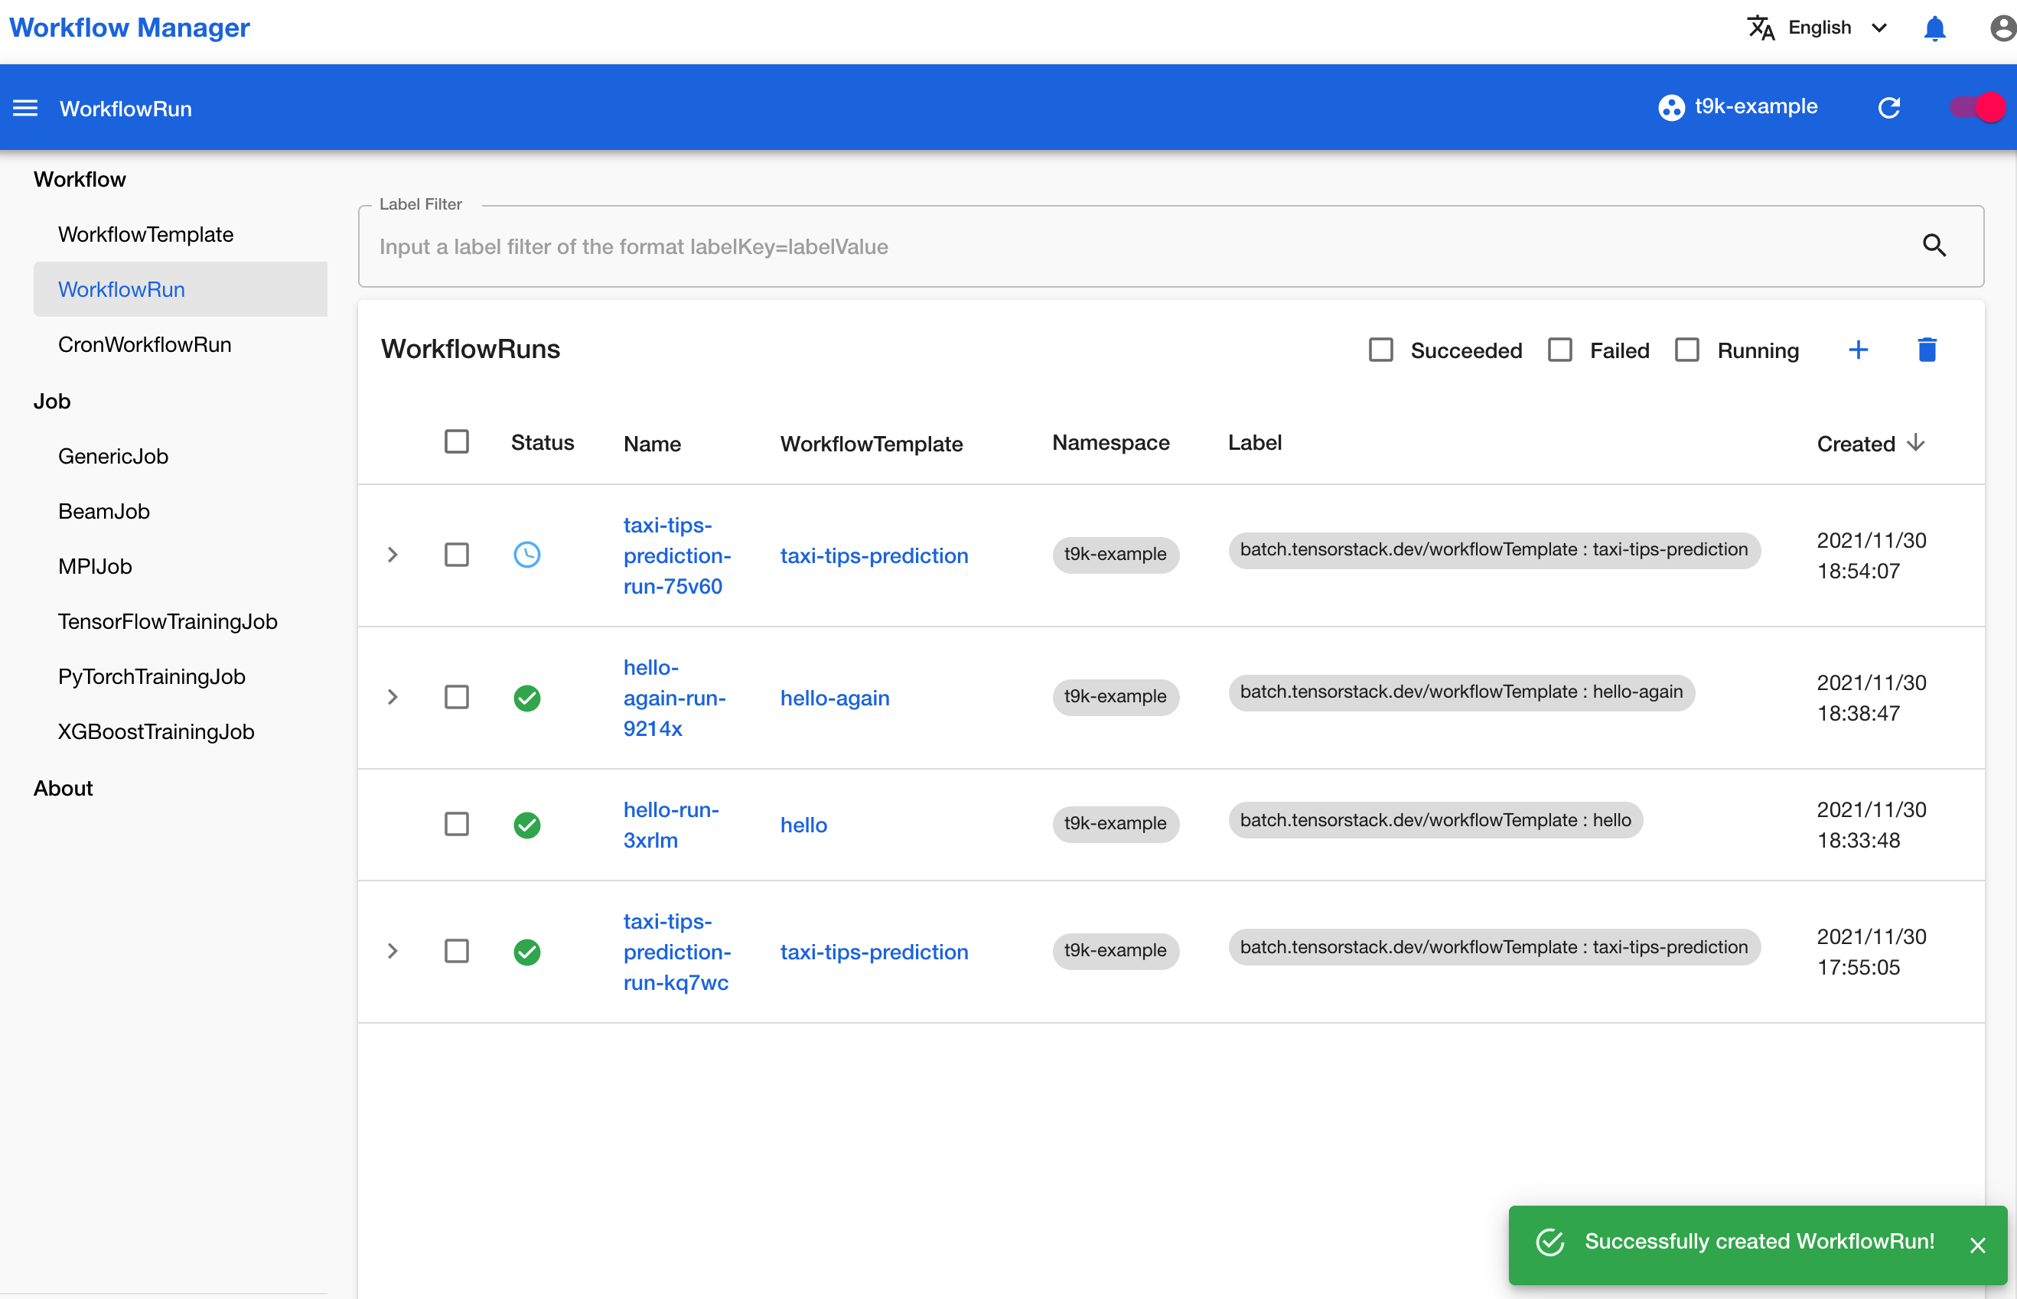The height and width of the screenshot is (1299, 2017).
Task: Click the t9k-example project icon
Action: pyautogui.click(x=1671, y=107)
